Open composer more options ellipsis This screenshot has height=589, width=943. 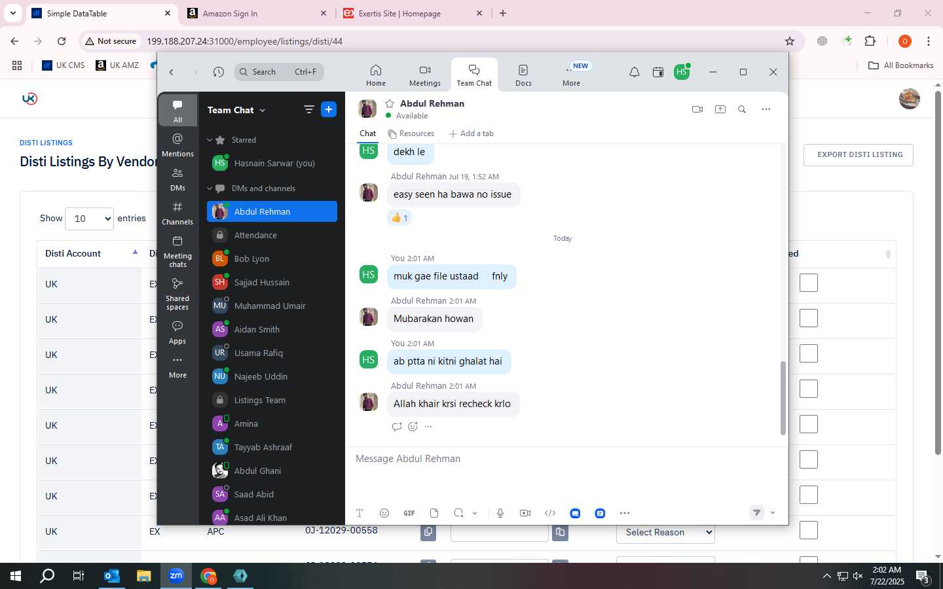click(x=625, y=513)
